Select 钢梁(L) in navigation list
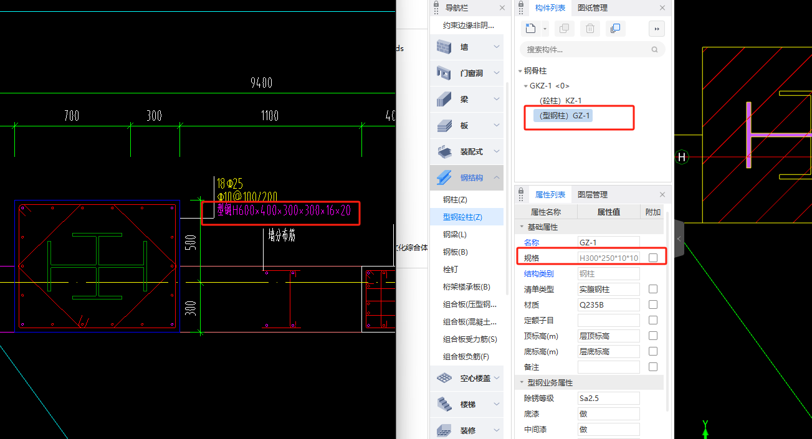812x439 pixels. (455, 234)
